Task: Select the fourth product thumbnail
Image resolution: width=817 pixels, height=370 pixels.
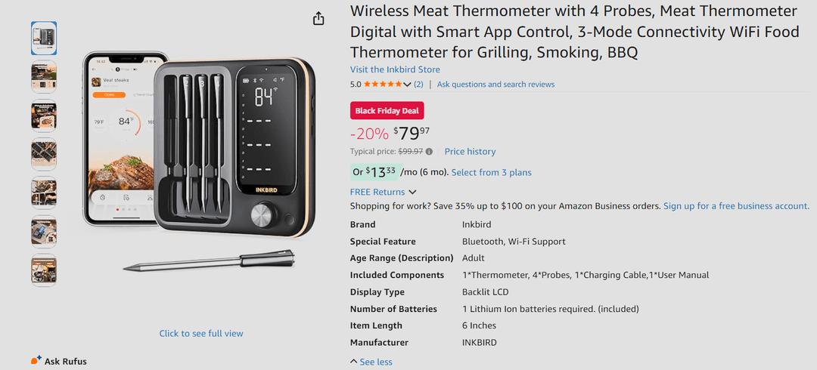Action: [x=43, y=154]
